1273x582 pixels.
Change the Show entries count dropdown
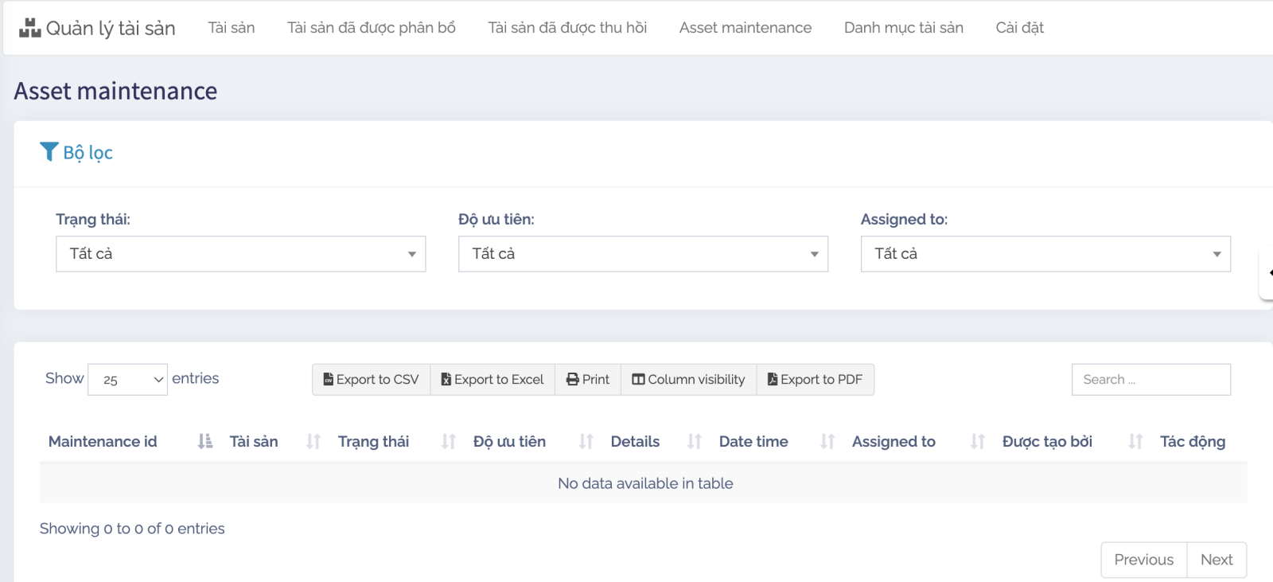click(x=127, y=380)
